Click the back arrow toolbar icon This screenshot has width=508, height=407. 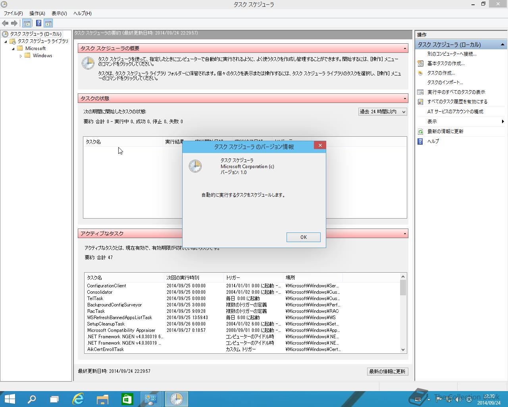pyautogui.click(x=5, y=23)
